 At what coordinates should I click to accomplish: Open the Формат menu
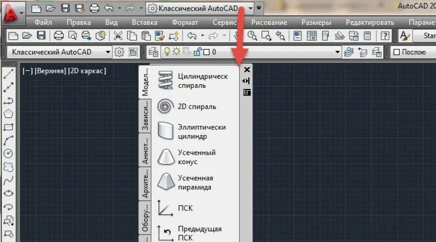click(x=185, y=22)
